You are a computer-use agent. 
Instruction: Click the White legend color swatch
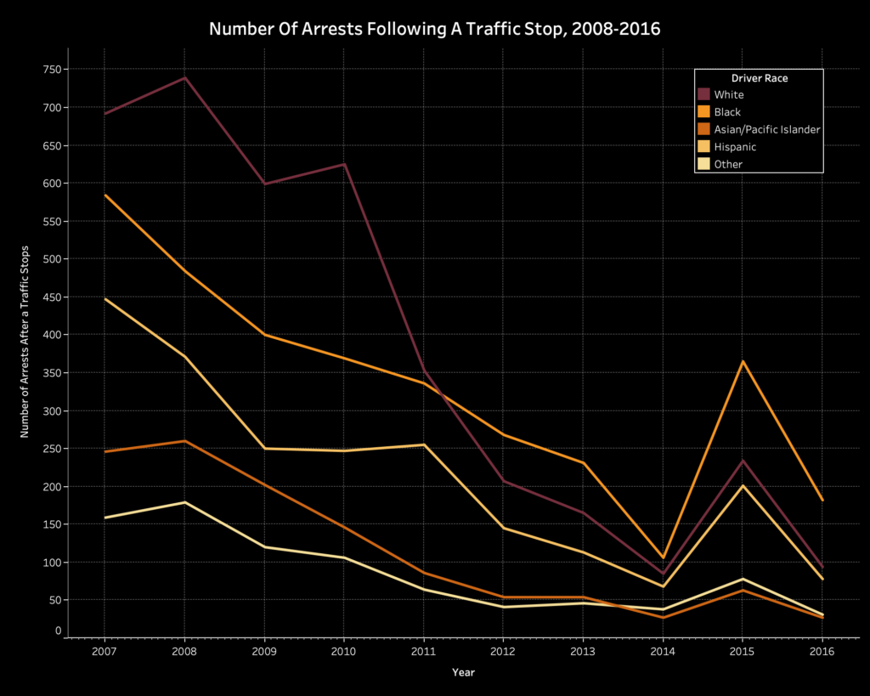point(703,94)
